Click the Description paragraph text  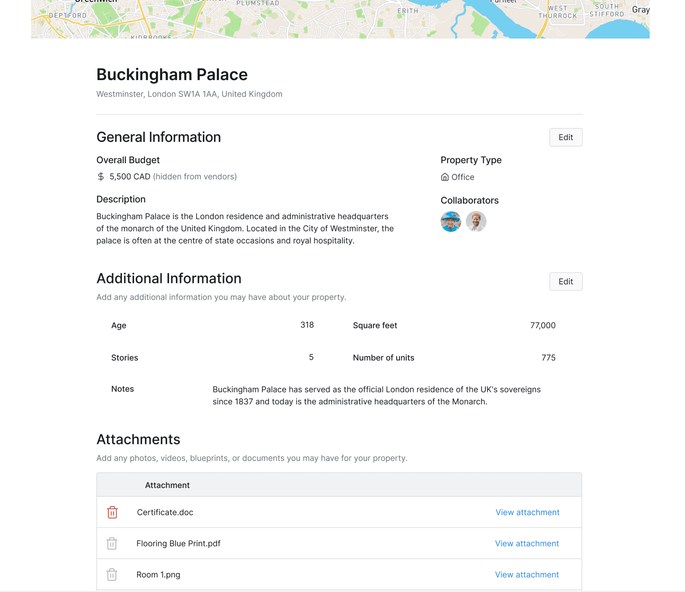pyautogui.click(x=245, y=228)
